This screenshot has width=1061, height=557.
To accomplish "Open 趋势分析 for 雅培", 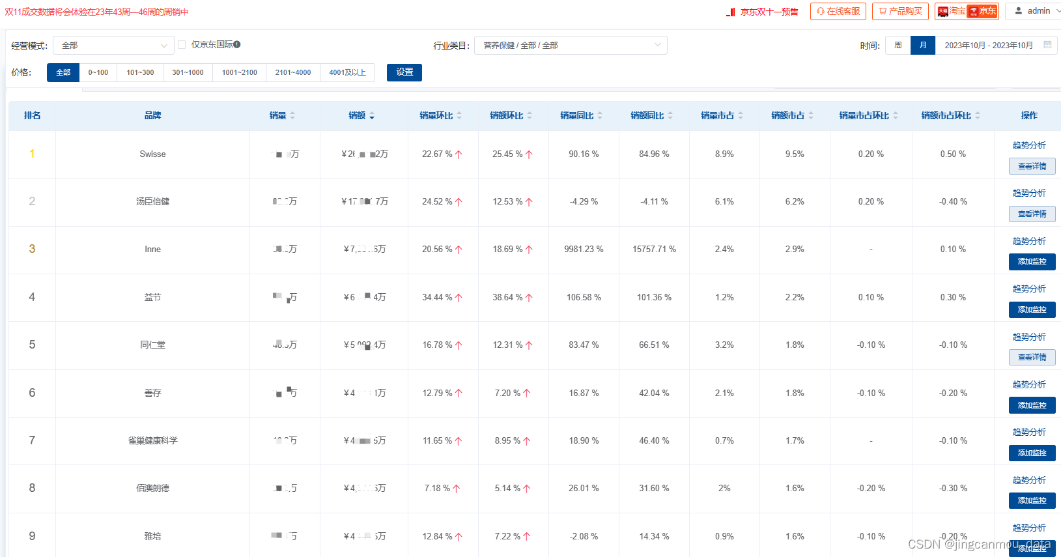I will [1029, 528].
